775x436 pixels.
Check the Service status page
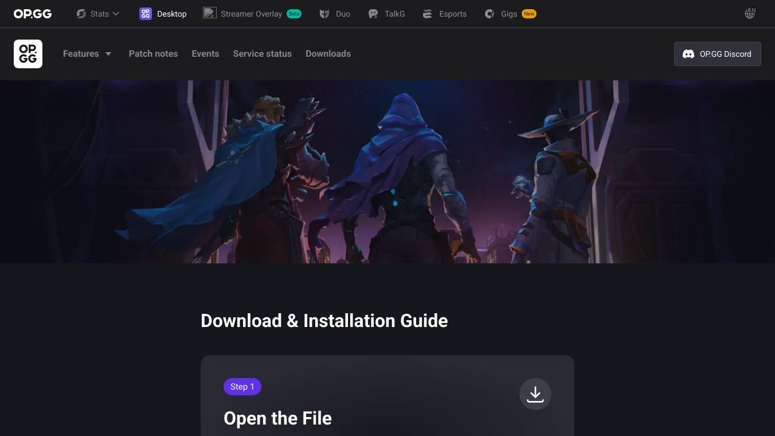coord(262,54)
